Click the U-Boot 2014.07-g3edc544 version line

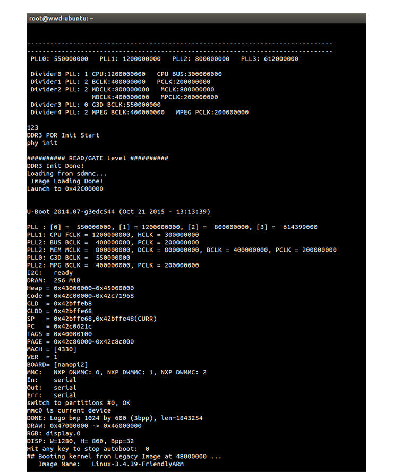[x=118, y=212]
